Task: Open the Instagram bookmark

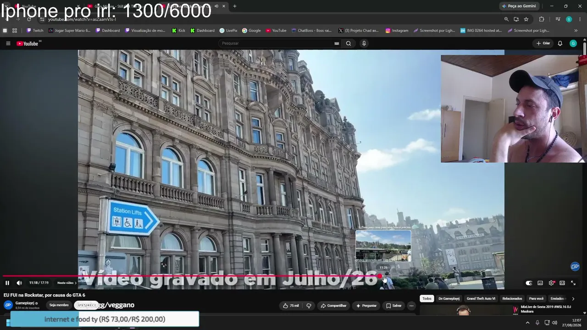Action: click(397, 31)
